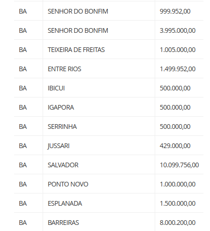The image size is (210, 231).
Task: Select the value 429.000,00
Action: pos(175,146)
